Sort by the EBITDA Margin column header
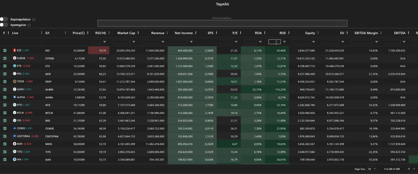Image resolution: width=418 pixels, height=174 pixels. pos(366,33)
